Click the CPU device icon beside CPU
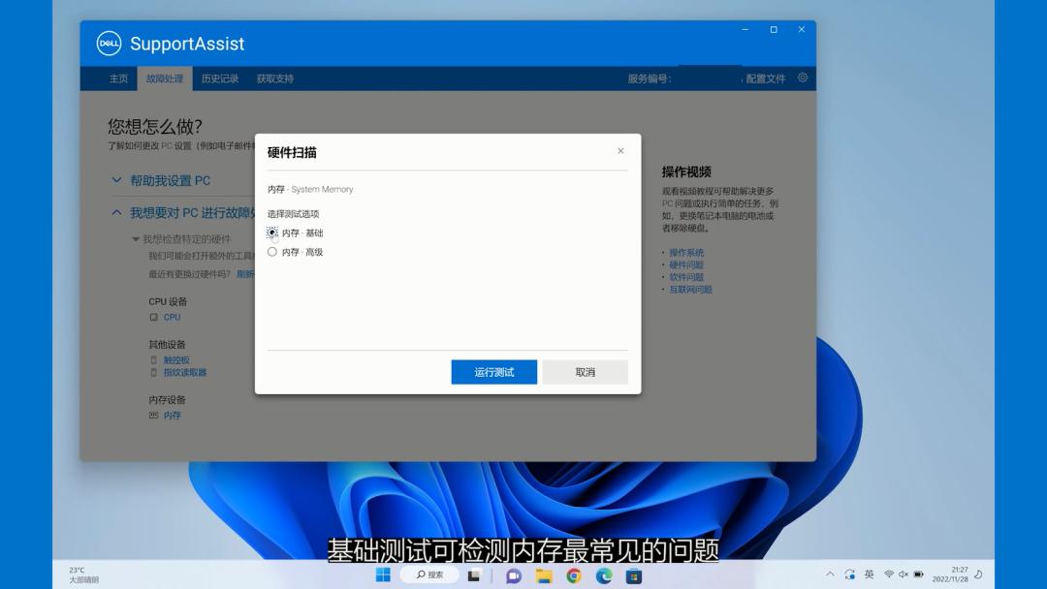 click(x=153, y=317)
